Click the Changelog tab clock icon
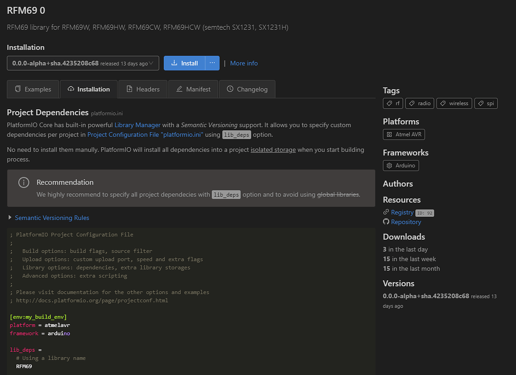The image size is (516, 375). (x=230, y=89)
